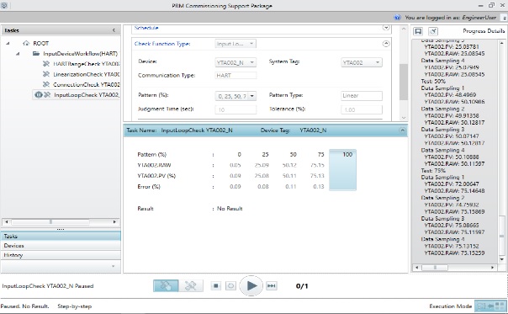Click the step-forward button next to play
Viewport: 508px width, 314px height.
point(272,285)
